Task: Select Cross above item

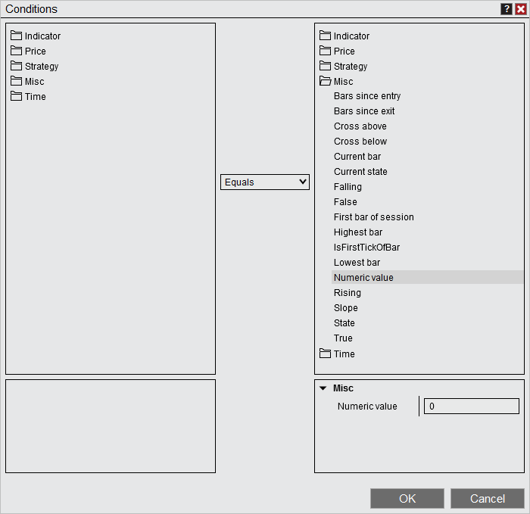Action: pos(360,126)
